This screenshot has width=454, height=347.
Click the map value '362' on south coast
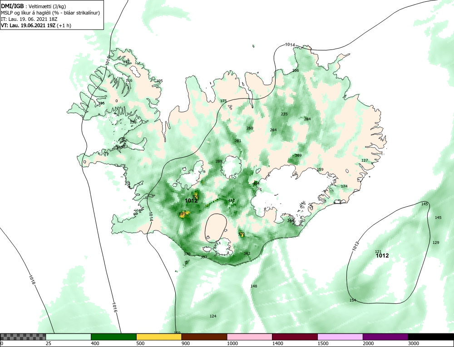[x=247, y=253]
